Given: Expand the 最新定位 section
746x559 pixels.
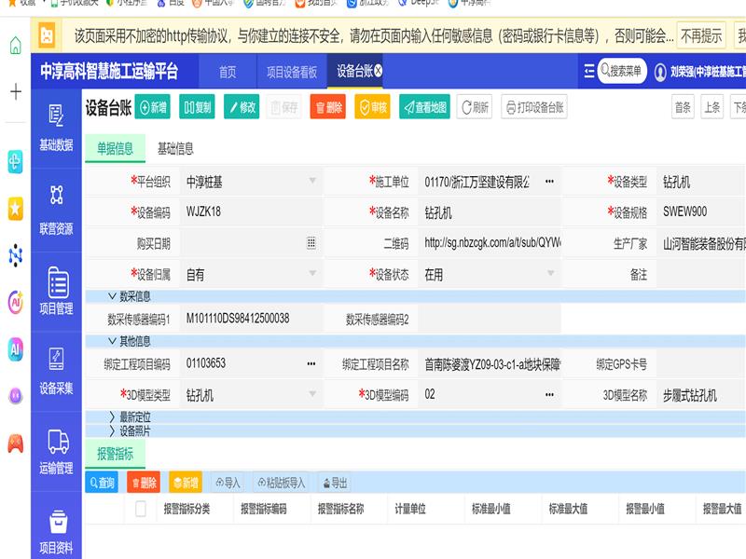Looking at the screenshot, I should [x=113, y=417].
